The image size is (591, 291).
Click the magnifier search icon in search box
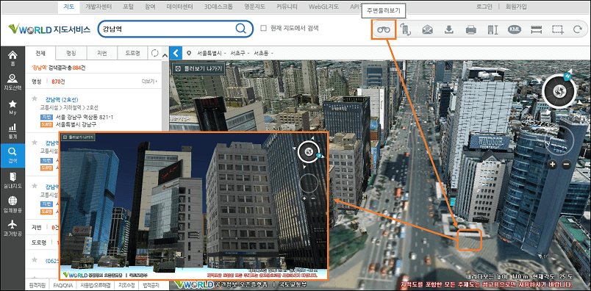tap(241, 28)
